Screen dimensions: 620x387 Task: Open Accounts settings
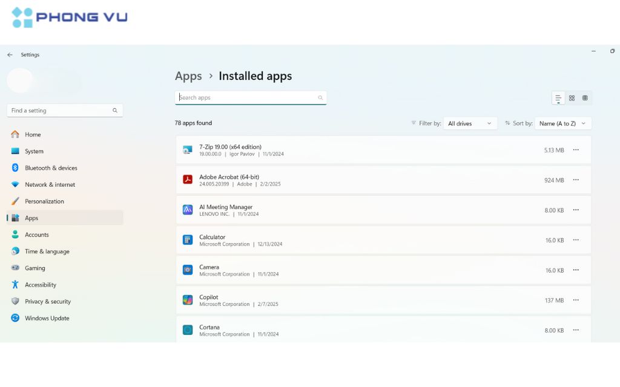point(65,235)
